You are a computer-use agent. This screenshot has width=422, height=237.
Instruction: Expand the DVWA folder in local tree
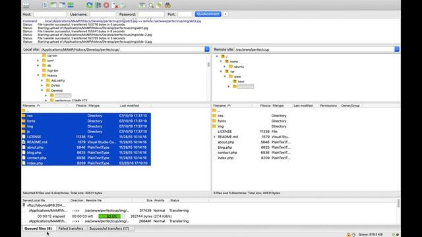coord(42,86)
